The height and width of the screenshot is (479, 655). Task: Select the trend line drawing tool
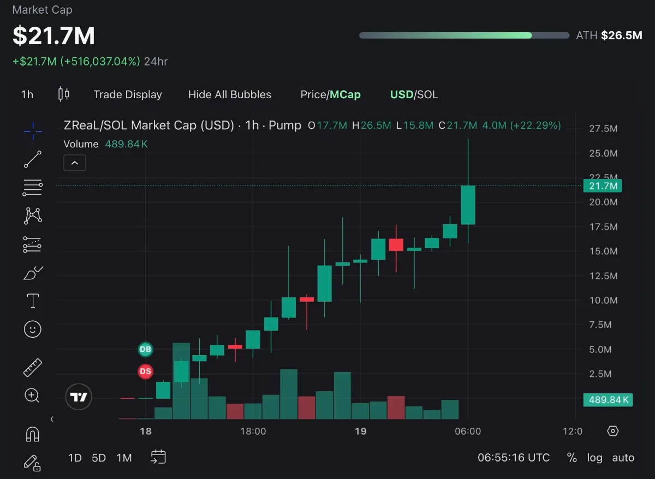[33, 159]
